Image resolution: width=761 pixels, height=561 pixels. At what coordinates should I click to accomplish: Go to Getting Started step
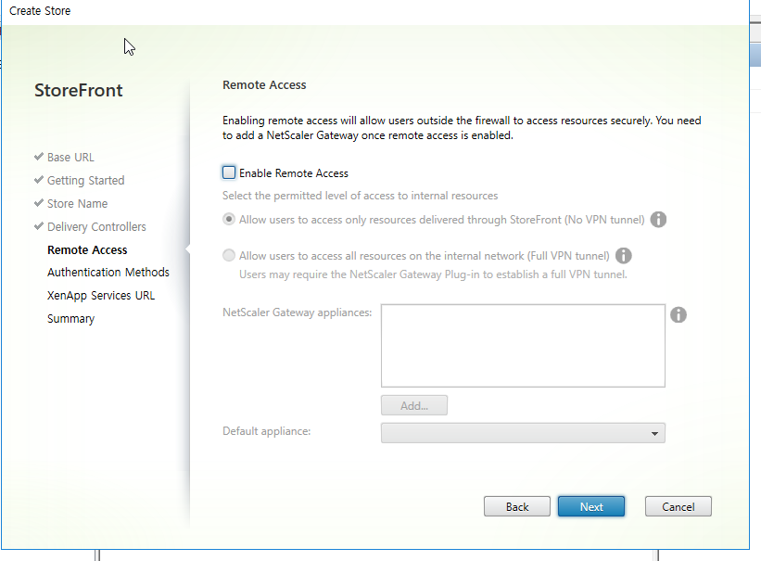pyautogui.click(x=85, y=180)
